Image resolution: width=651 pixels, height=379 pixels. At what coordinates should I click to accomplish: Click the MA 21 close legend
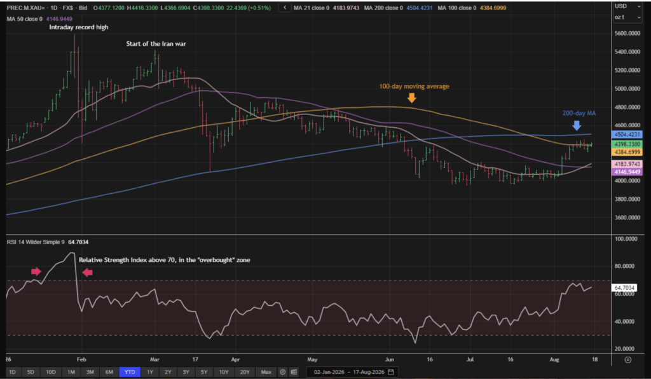coord(326,8)
